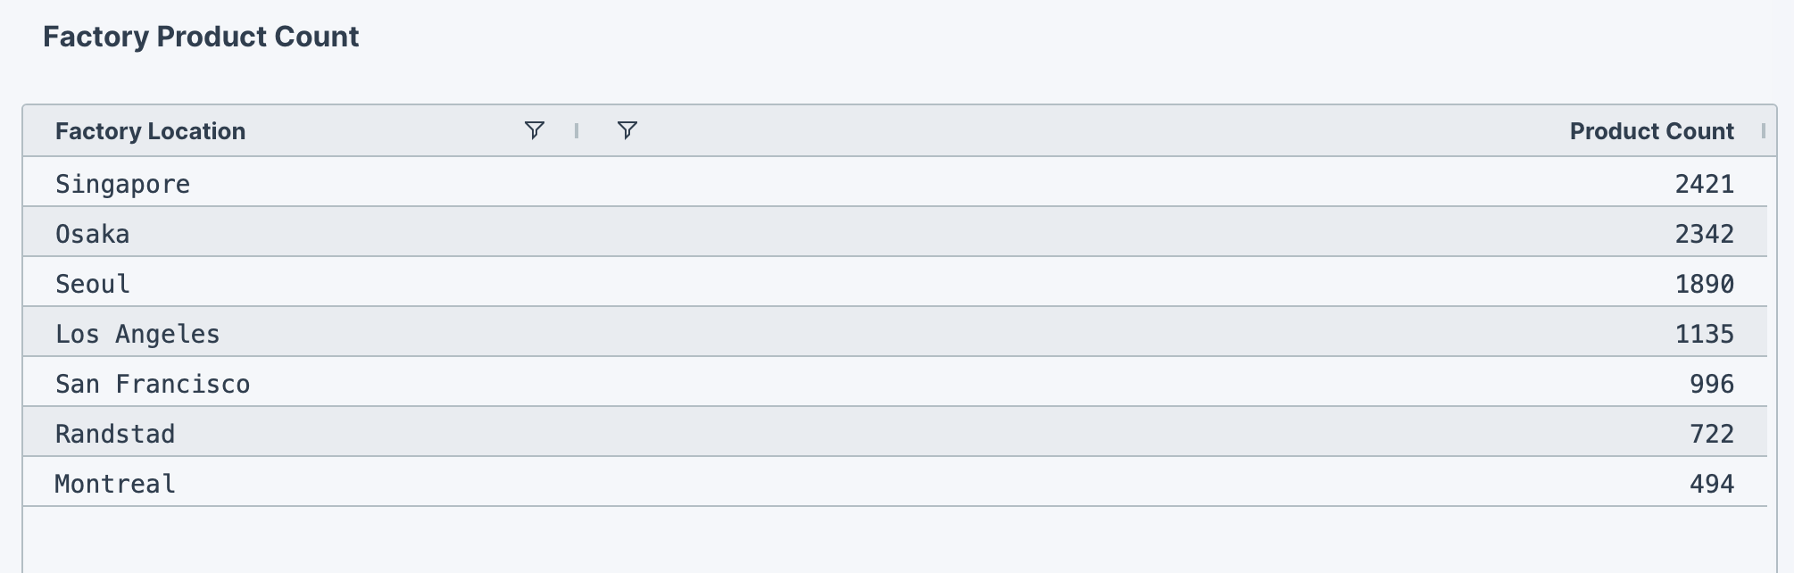The width and height of the screenshot is (1794, 573).
Task: Click the resize handle after Product Count
Action: [x=1763, y=130]
